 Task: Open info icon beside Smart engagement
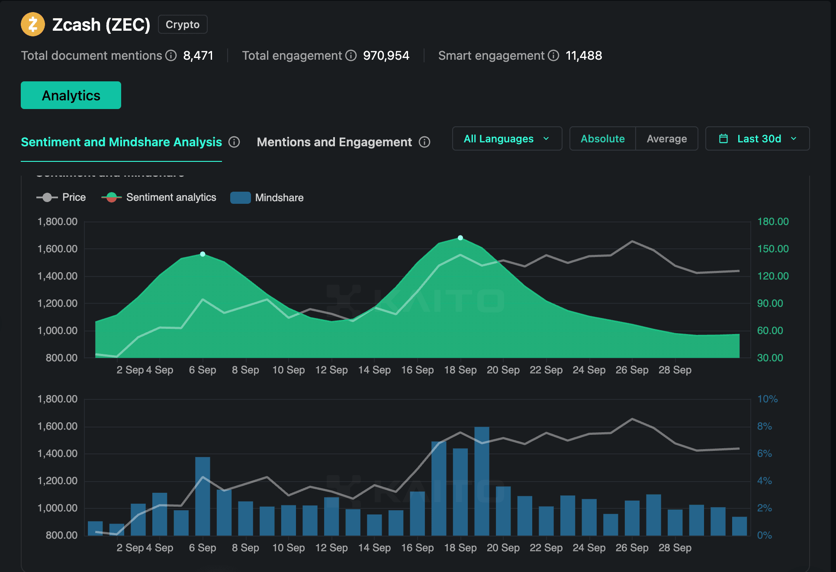[553, 55]
